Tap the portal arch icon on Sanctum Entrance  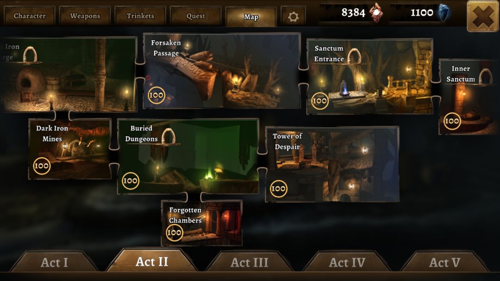tap(354, 55)
